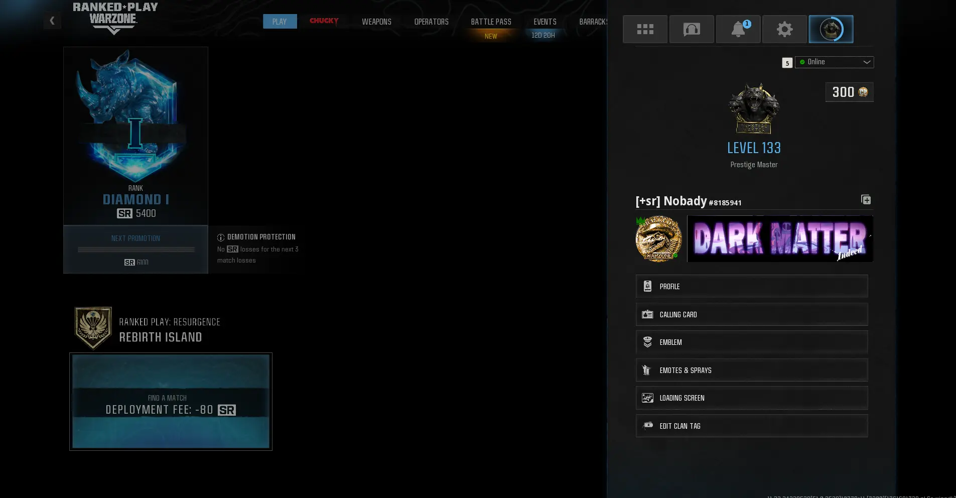Open the Online status dropdown
Screen dimensions: 956x498
pos(834,62)
